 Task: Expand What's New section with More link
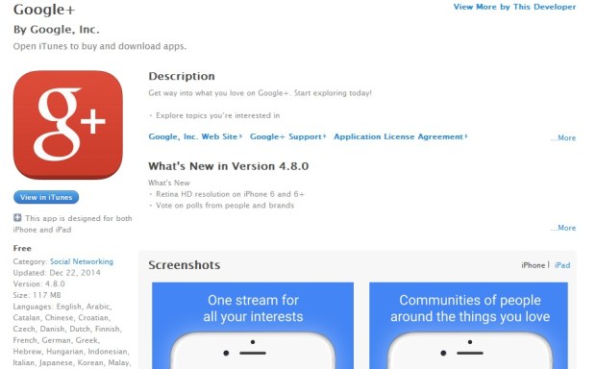click(x=563, y=228)
